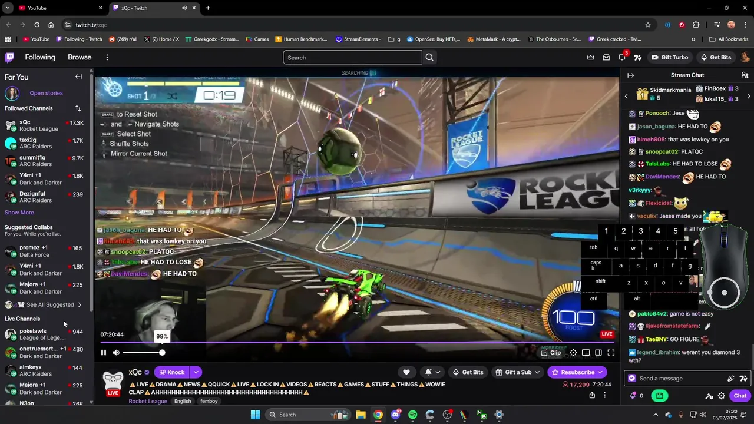
Task: Adjust the player volume slider
Action: point(142,353)
